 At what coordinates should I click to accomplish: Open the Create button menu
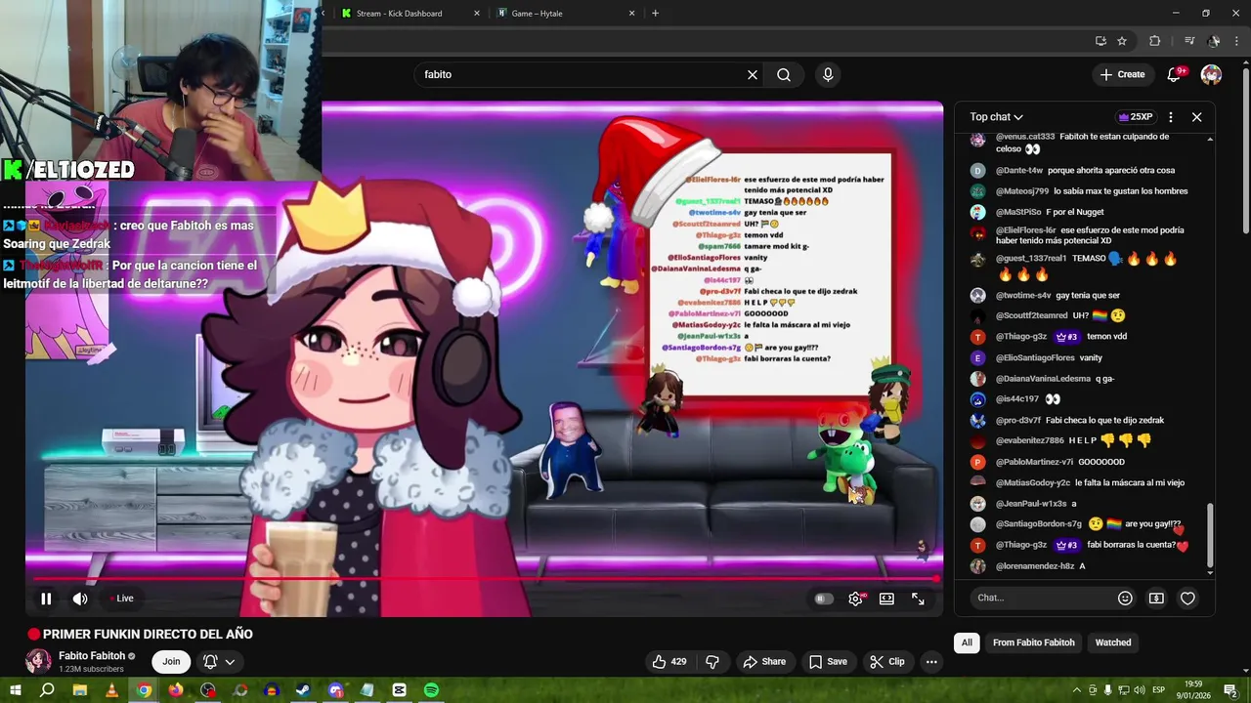tap(1122, 74)
